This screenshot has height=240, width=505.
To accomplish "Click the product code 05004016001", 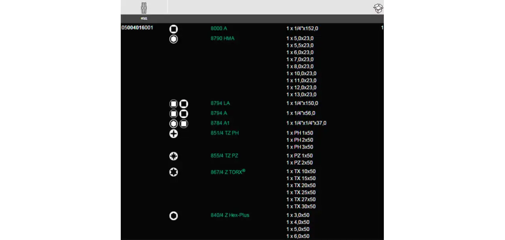I will tap(137, 28).
